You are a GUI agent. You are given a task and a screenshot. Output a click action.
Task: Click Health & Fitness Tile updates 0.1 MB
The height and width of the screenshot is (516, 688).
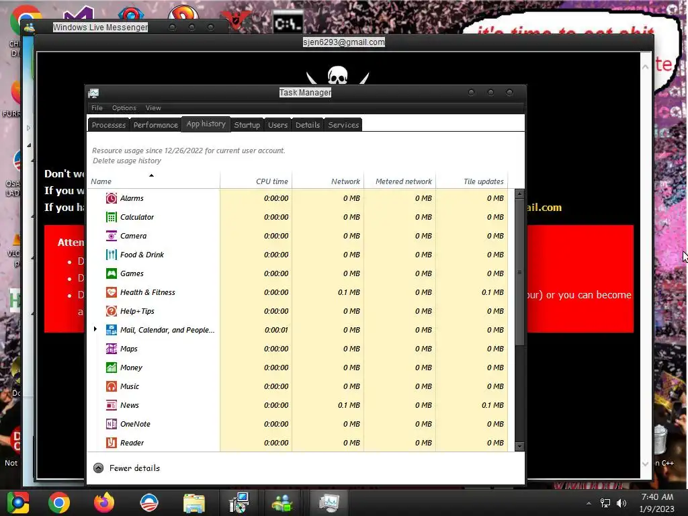(492, 293)
